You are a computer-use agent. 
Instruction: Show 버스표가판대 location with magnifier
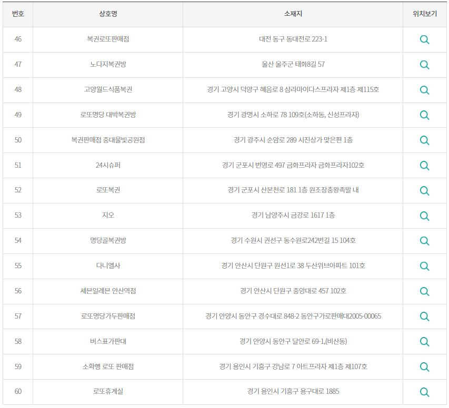(424, 342)
